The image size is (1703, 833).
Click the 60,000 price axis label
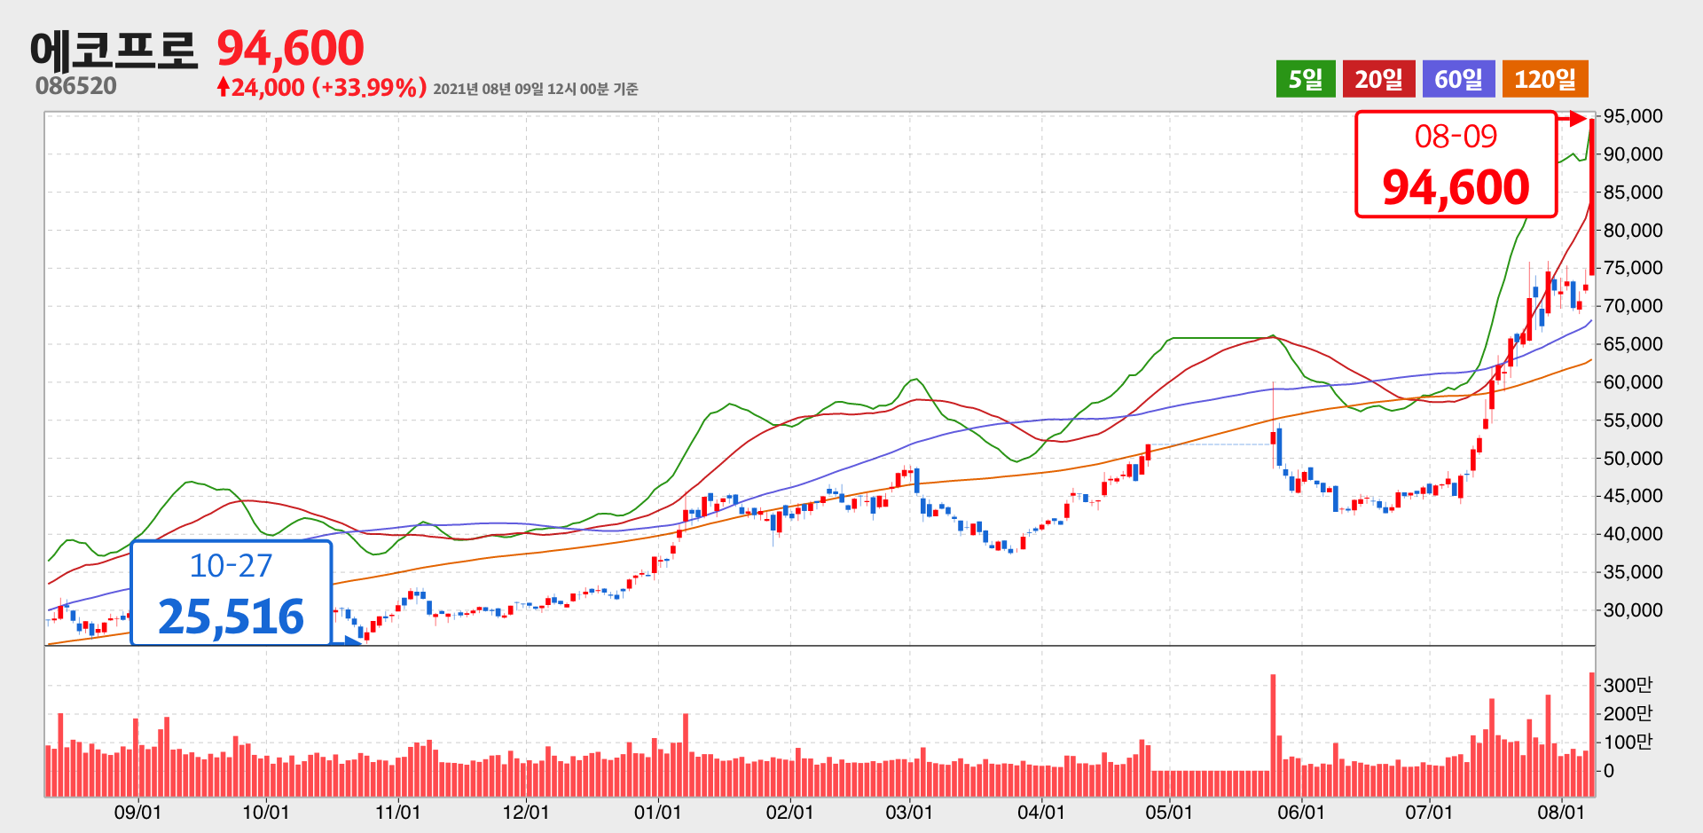tap(1633, 382)
